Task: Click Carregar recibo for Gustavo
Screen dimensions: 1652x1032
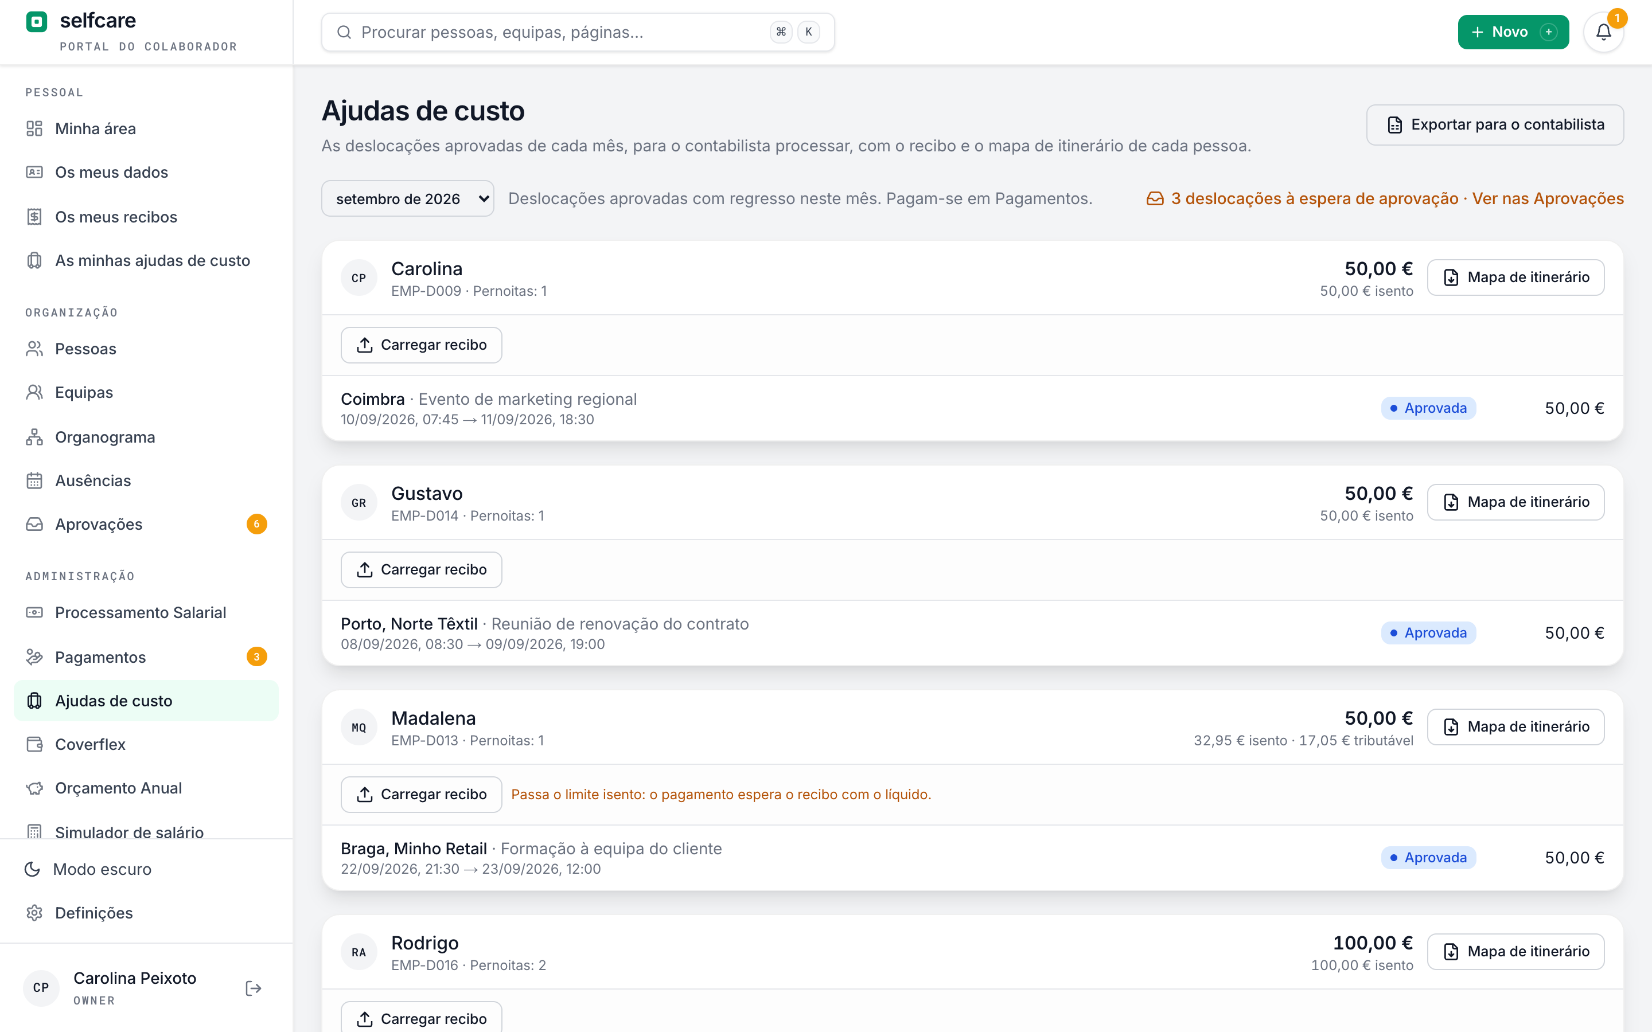Action: (421, 570)
